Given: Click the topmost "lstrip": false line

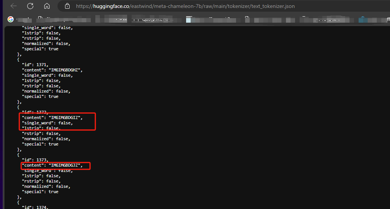Looking at the screenshot, I should tap(41, 33).
